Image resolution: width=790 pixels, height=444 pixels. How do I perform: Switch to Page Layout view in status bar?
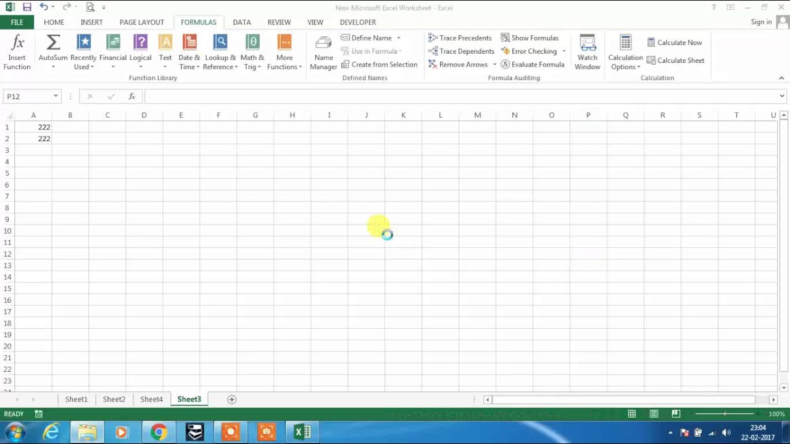654,414
